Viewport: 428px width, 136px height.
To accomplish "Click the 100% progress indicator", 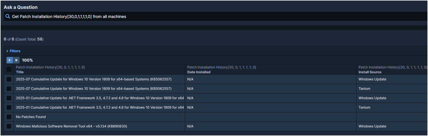I will [27, 60].
